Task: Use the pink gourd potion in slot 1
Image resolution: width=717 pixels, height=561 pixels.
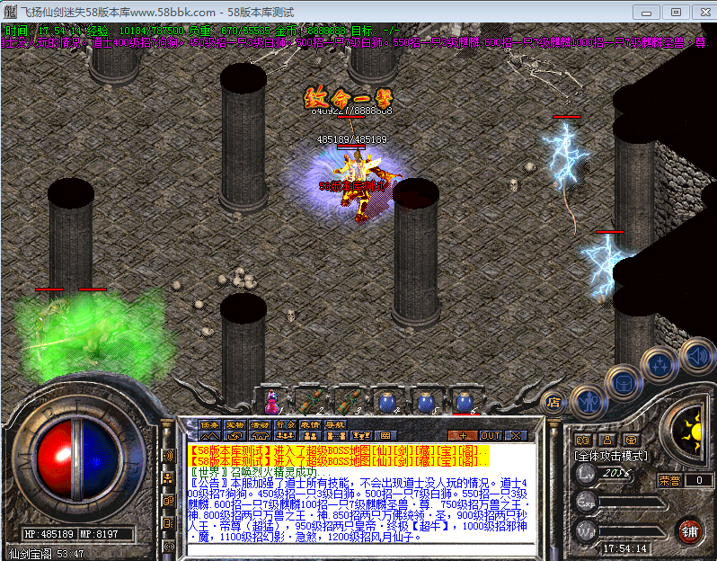Action: [x=271, y=402]
